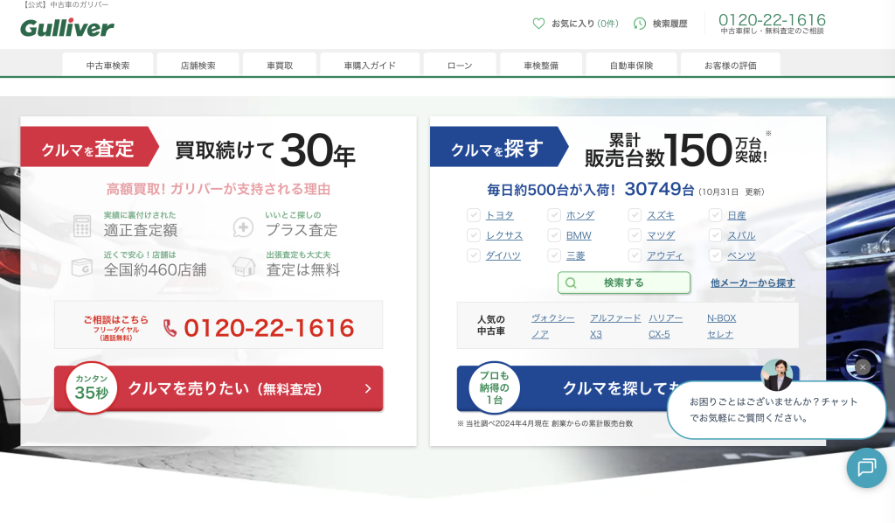The image size is (895, 523).
Task: Click the calculator icon beside 適正査定額
Action: coord(83,226)
